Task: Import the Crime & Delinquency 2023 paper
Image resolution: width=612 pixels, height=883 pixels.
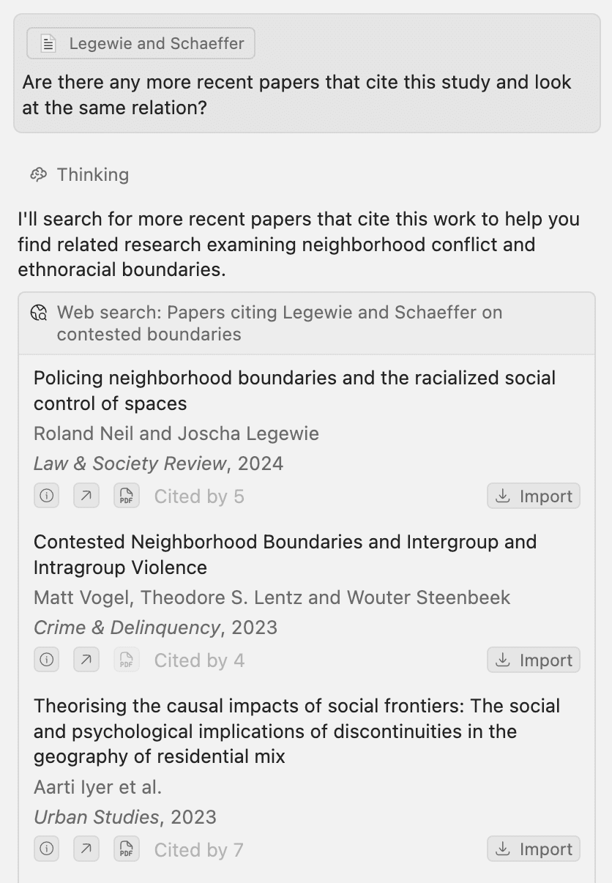Action: (x=534, y=660)
